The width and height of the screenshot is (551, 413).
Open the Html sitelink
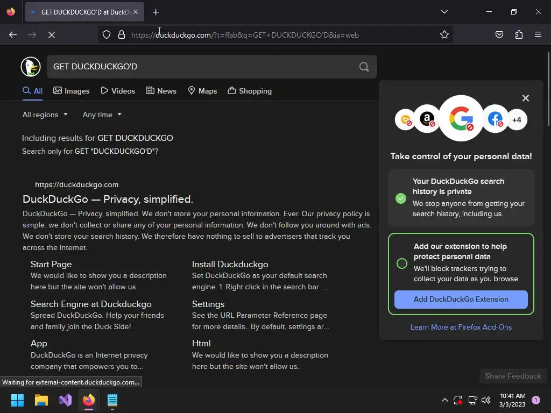[x=201, y=344]
